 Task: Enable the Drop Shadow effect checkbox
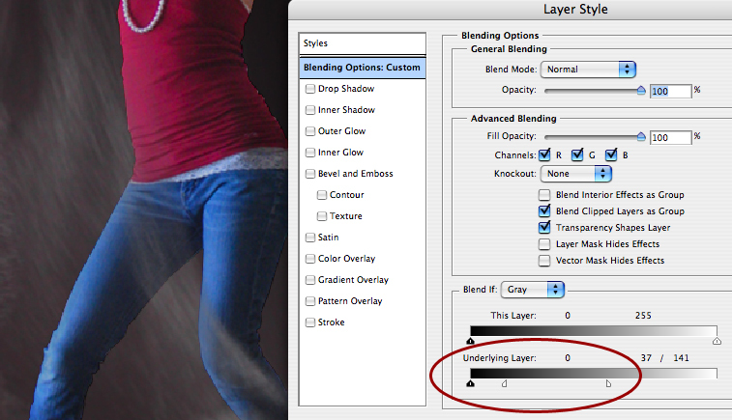(309, 89)
